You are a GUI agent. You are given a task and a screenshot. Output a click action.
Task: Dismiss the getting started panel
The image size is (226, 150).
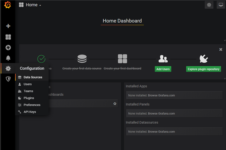(x=221, y=50)
